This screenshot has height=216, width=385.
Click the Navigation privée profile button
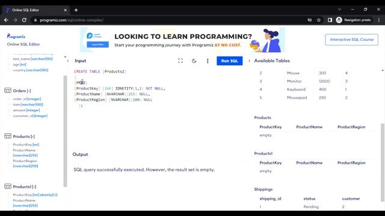pyautogui.click(x=354, y=20)
